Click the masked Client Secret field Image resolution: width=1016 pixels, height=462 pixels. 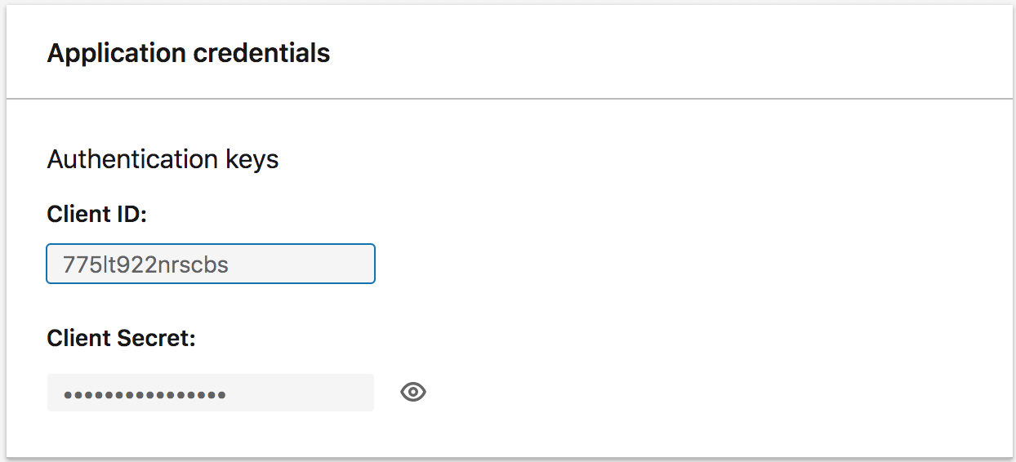211,393
